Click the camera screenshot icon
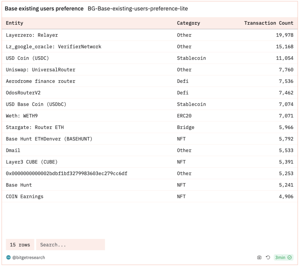Screen dimensions: 300x266 click(259, 257)
